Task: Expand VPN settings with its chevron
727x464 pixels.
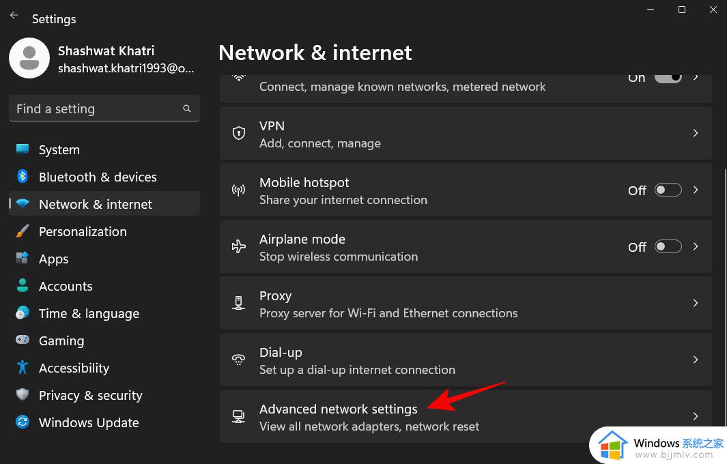Action: [696, 134]
